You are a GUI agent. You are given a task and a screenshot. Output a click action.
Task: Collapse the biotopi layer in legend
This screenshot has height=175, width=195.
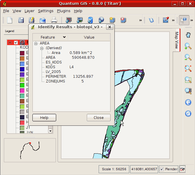(10, 43)
